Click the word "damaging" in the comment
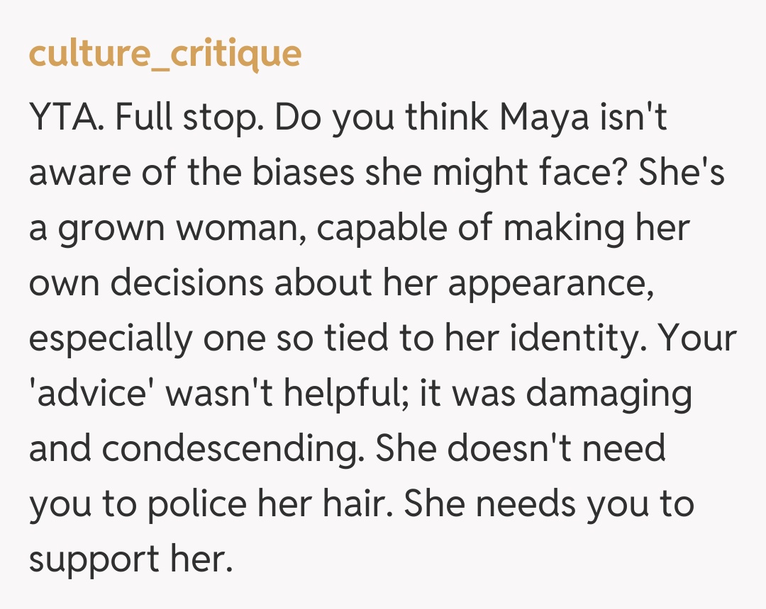 pos(608,394)
